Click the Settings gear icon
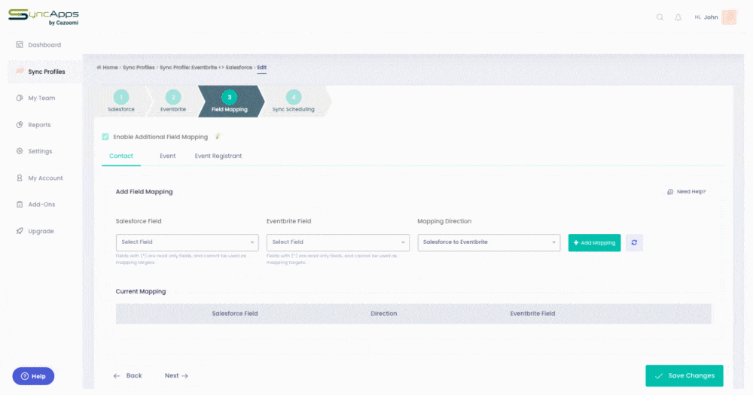The image size is (753, 395). tap(20, 150)
